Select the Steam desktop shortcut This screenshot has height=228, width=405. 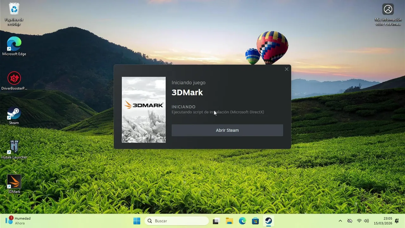coord(14,116)
